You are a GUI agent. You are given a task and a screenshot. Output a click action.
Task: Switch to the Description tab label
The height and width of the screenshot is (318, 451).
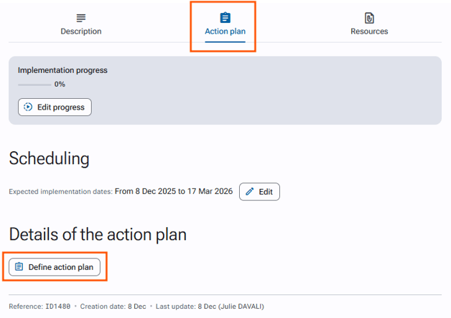coord(81,32)
